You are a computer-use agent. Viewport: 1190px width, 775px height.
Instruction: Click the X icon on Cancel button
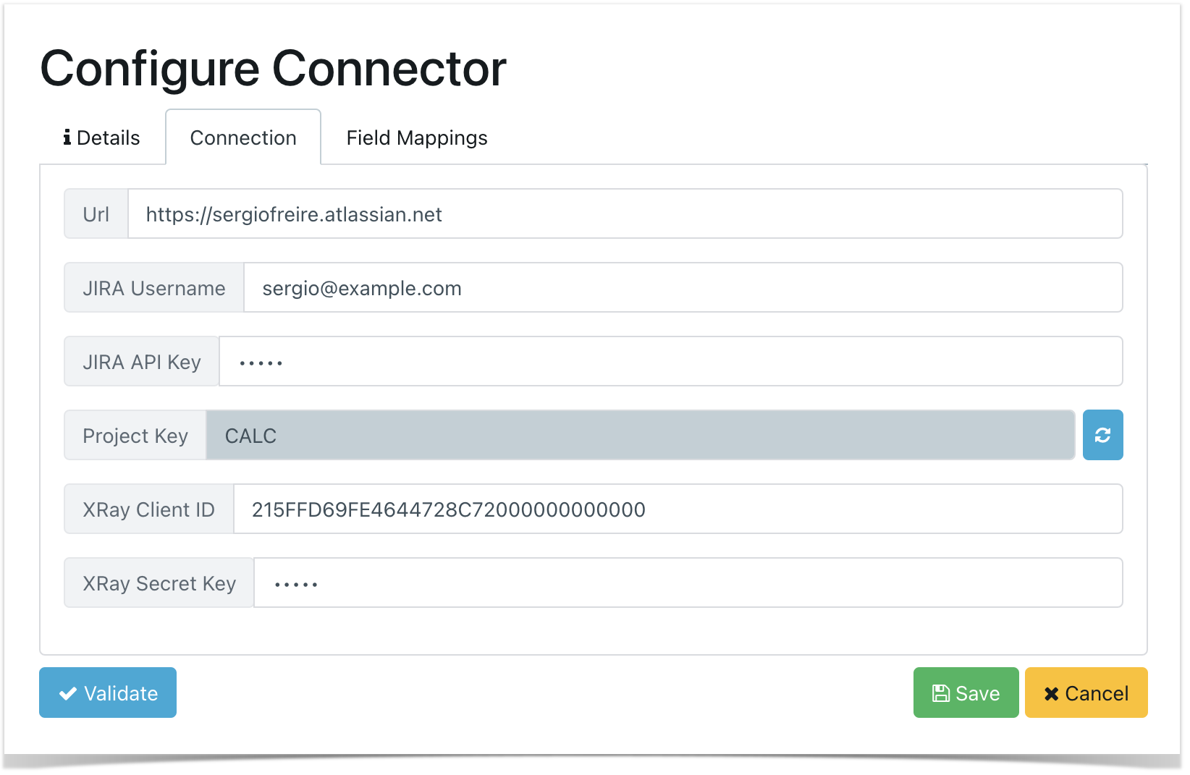tap(1051, 693)
